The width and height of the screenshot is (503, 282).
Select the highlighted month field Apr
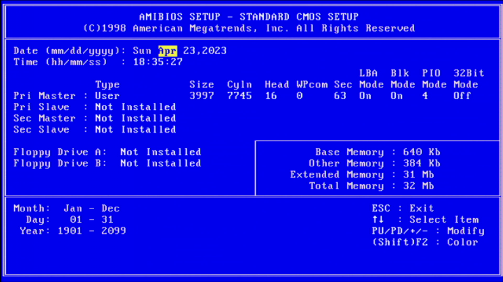(167, 51)
